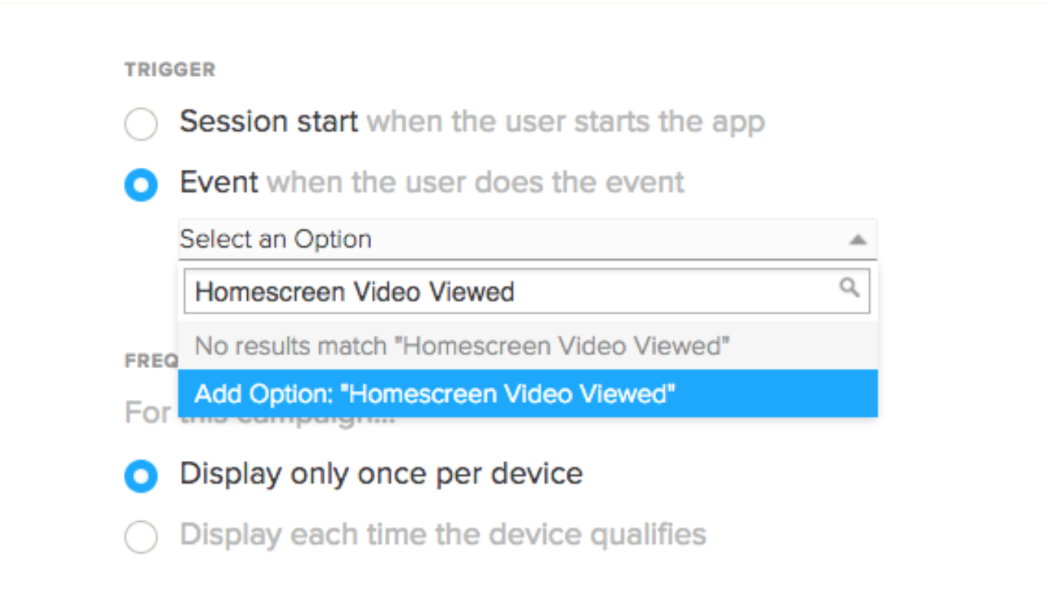Click the "Display only once per device" label
Screen dimensions: 1048x607
coord(381,474)
